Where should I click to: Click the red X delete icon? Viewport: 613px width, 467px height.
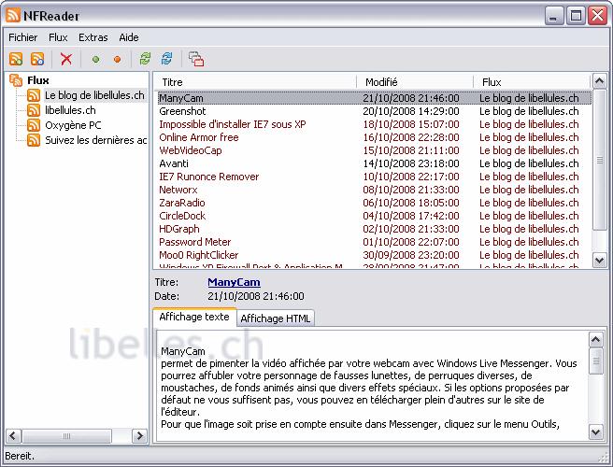[65, 59]
